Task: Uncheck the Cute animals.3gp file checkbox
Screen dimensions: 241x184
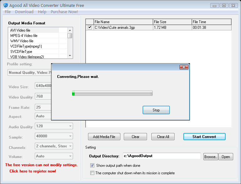Action: 90,28
